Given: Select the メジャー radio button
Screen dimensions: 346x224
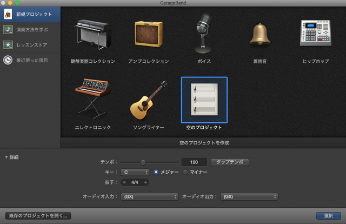Looking at the screenshot, I should coord(156,172).
